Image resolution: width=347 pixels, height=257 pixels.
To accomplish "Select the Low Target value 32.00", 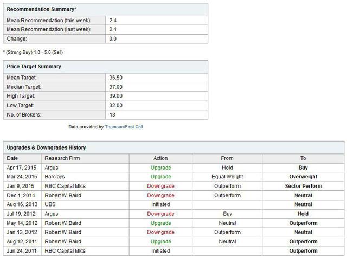I will pos(115,105).
